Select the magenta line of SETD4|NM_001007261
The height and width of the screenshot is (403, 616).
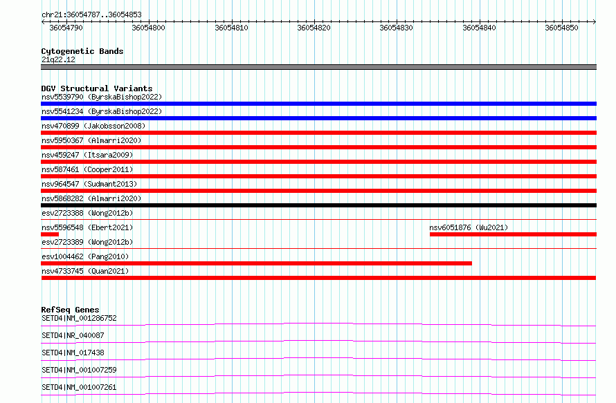[x=318, y=393]
